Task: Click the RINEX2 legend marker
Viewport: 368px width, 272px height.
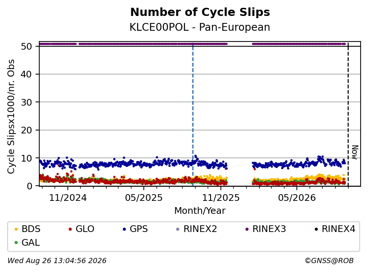Action: click(x=178, y=229)
